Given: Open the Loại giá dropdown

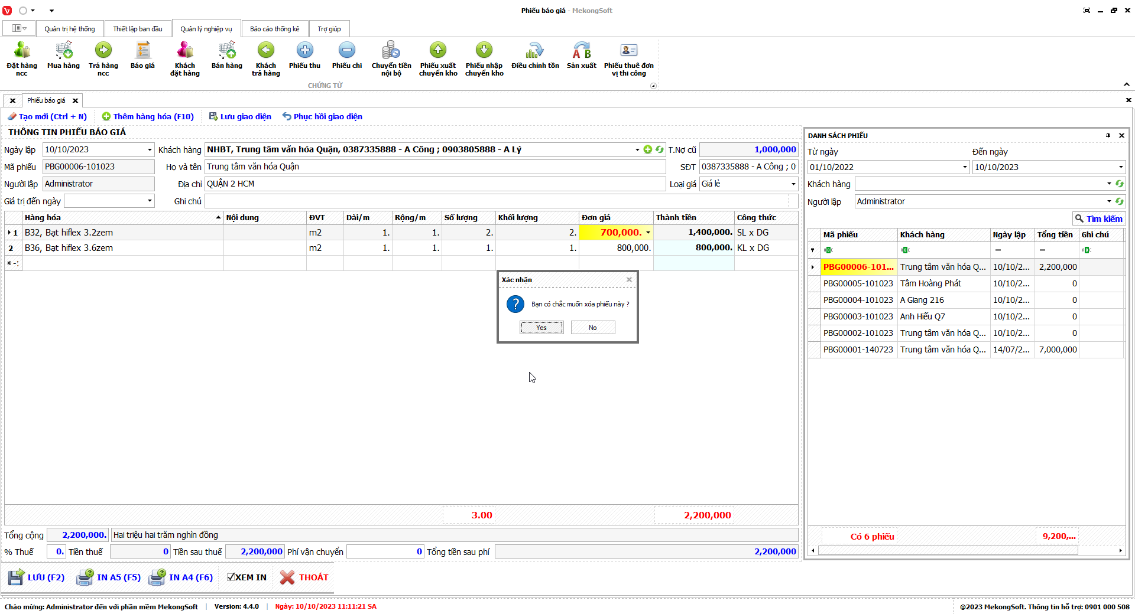Looking at the screenshot, I should pyautogui.click(x=793, y=184).
